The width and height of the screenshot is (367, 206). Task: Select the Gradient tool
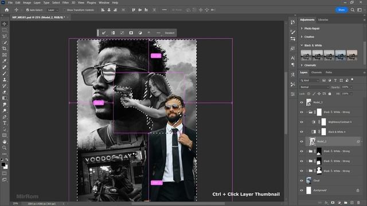4,98
